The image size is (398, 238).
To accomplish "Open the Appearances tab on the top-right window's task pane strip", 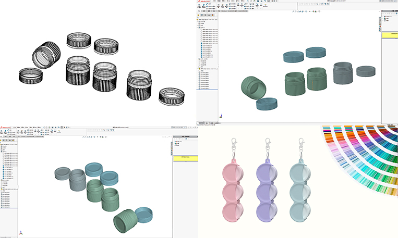I will [380, 26].
